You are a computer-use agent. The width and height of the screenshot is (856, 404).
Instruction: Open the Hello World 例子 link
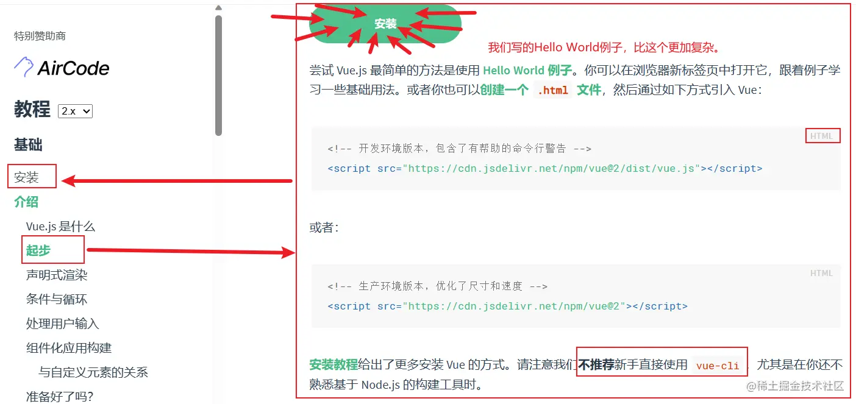[x=528, y=70]
